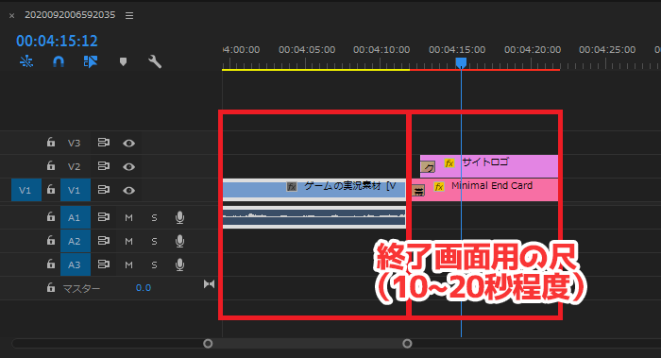Toggle the magnet Snap icon

coord(59,61)
